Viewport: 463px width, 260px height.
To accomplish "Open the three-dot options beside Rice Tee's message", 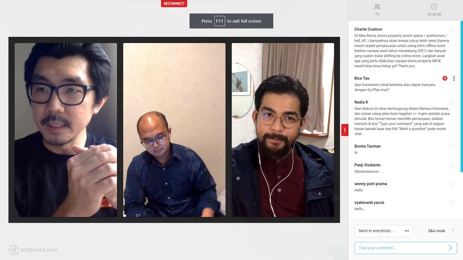I will pyautogui.click(x=453, y=78).
